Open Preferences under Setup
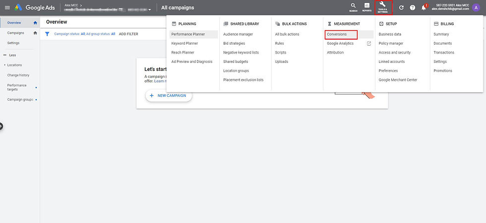 (x=388, y=70)
